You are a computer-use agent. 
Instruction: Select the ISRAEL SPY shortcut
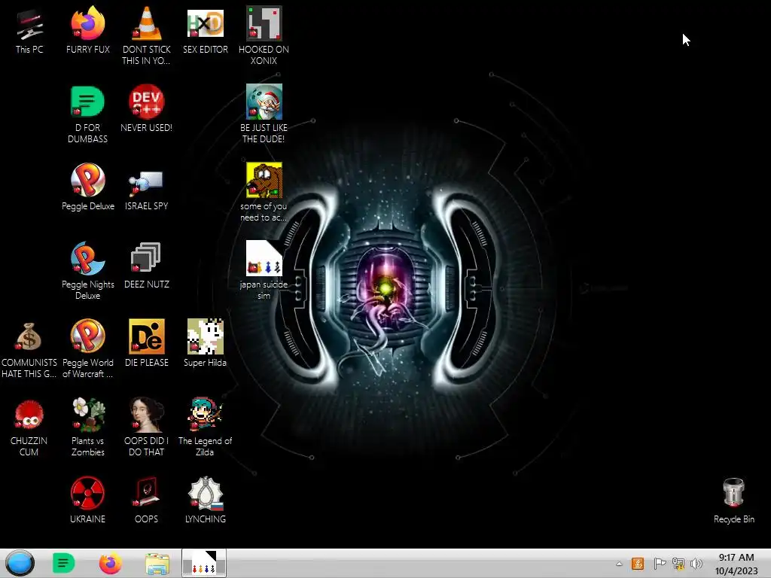pyautogui.click(x=147, y=190)
